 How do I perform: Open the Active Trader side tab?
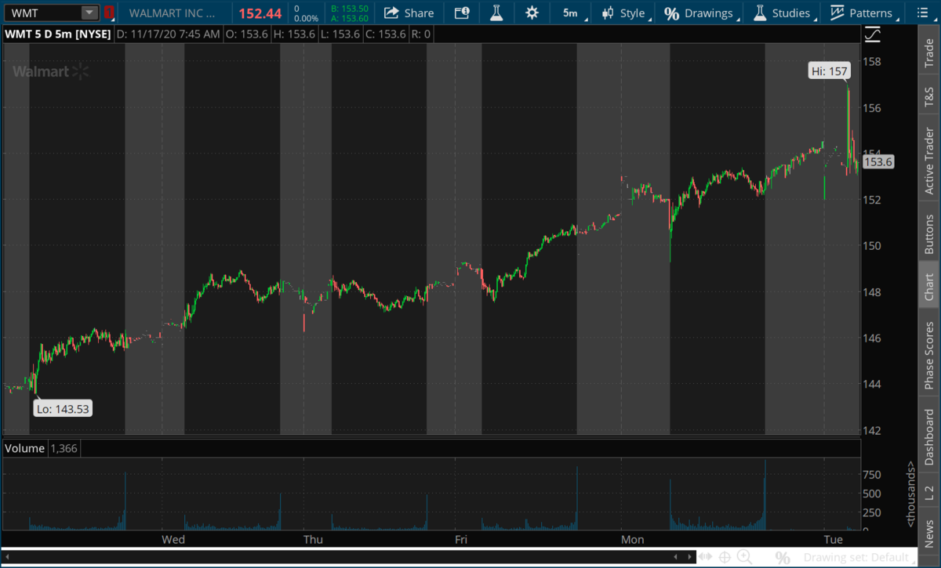928,161
